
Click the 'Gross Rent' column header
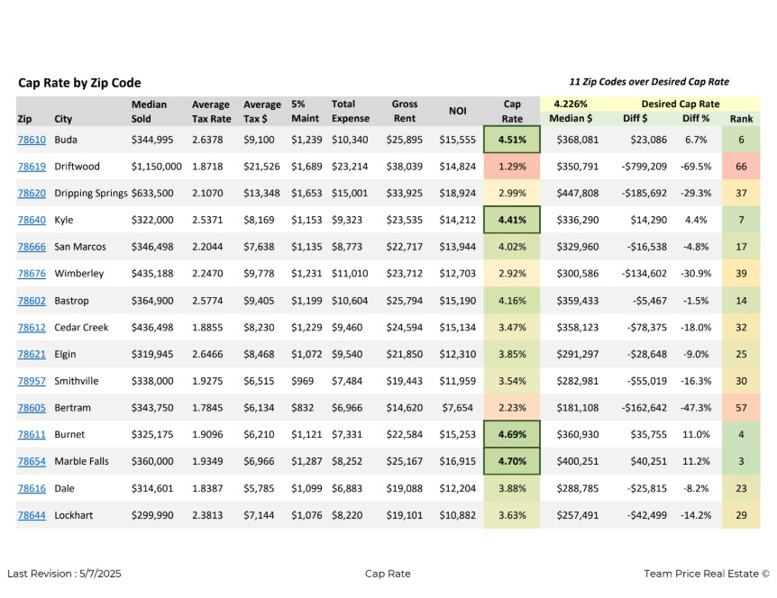coord(405,111)
